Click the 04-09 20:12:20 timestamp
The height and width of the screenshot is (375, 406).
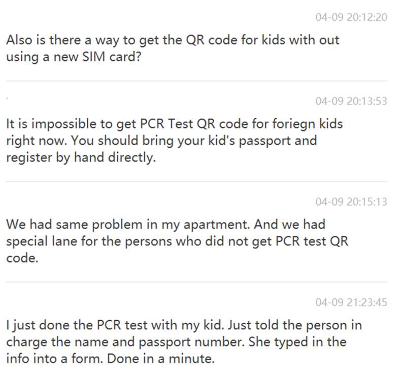pyautogui.click(x=351, y=17)
